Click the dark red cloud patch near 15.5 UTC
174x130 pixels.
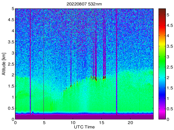(x=104, y=77)
